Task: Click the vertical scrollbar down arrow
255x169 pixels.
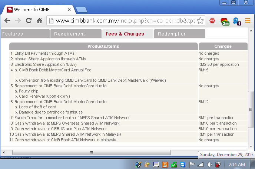Action: click(251, 146)
